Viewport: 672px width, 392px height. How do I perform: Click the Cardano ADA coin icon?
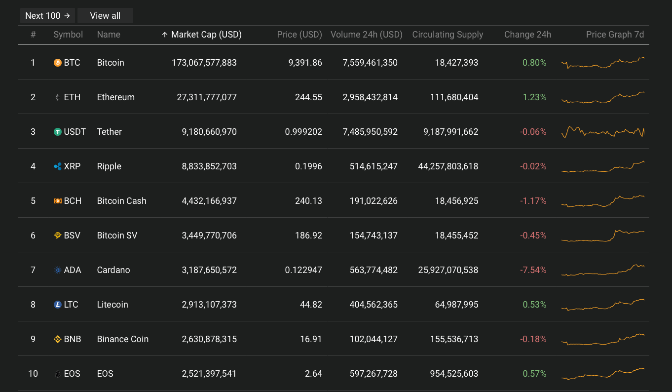58,270
